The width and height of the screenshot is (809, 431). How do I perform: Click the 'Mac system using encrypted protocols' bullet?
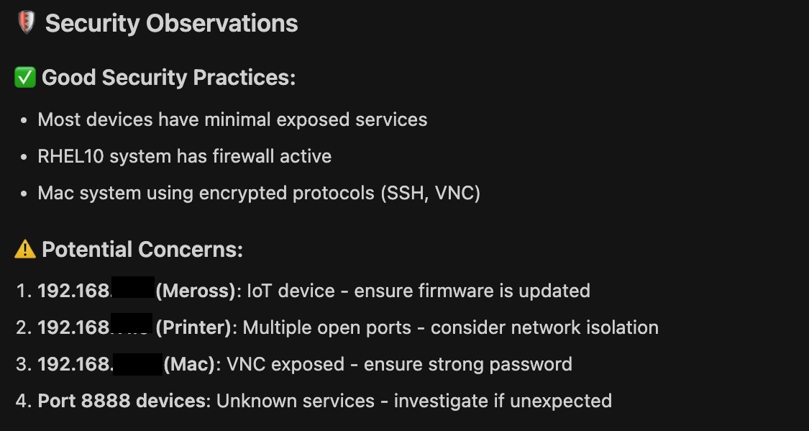[x=206, y=193]
